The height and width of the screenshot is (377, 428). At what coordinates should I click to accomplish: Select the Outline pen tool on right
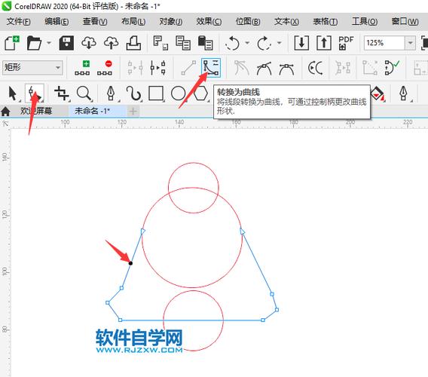pyautogui.click(x=404, y=93)
